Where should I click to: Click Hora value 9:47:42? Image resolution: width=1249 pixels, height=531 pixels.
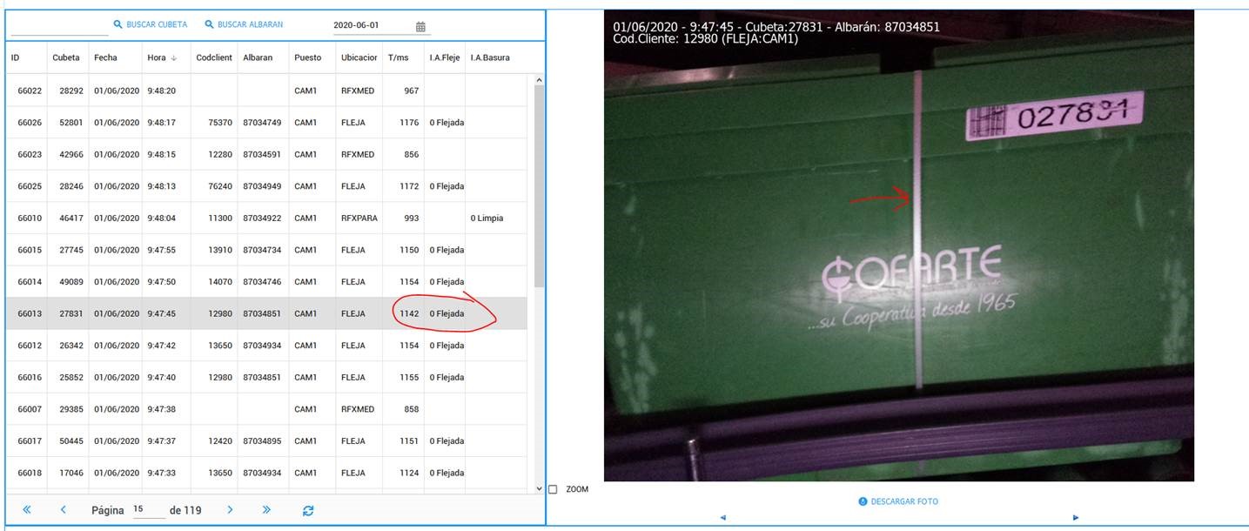tap(162, 346)
